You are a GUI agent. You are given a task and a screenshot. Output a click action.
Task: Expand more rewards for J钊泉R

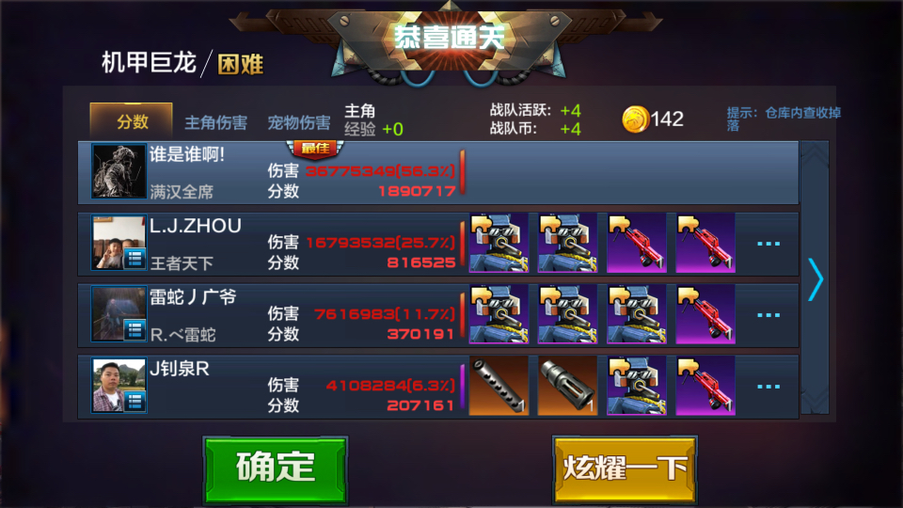pyautogui.click(x=768, y=387)
